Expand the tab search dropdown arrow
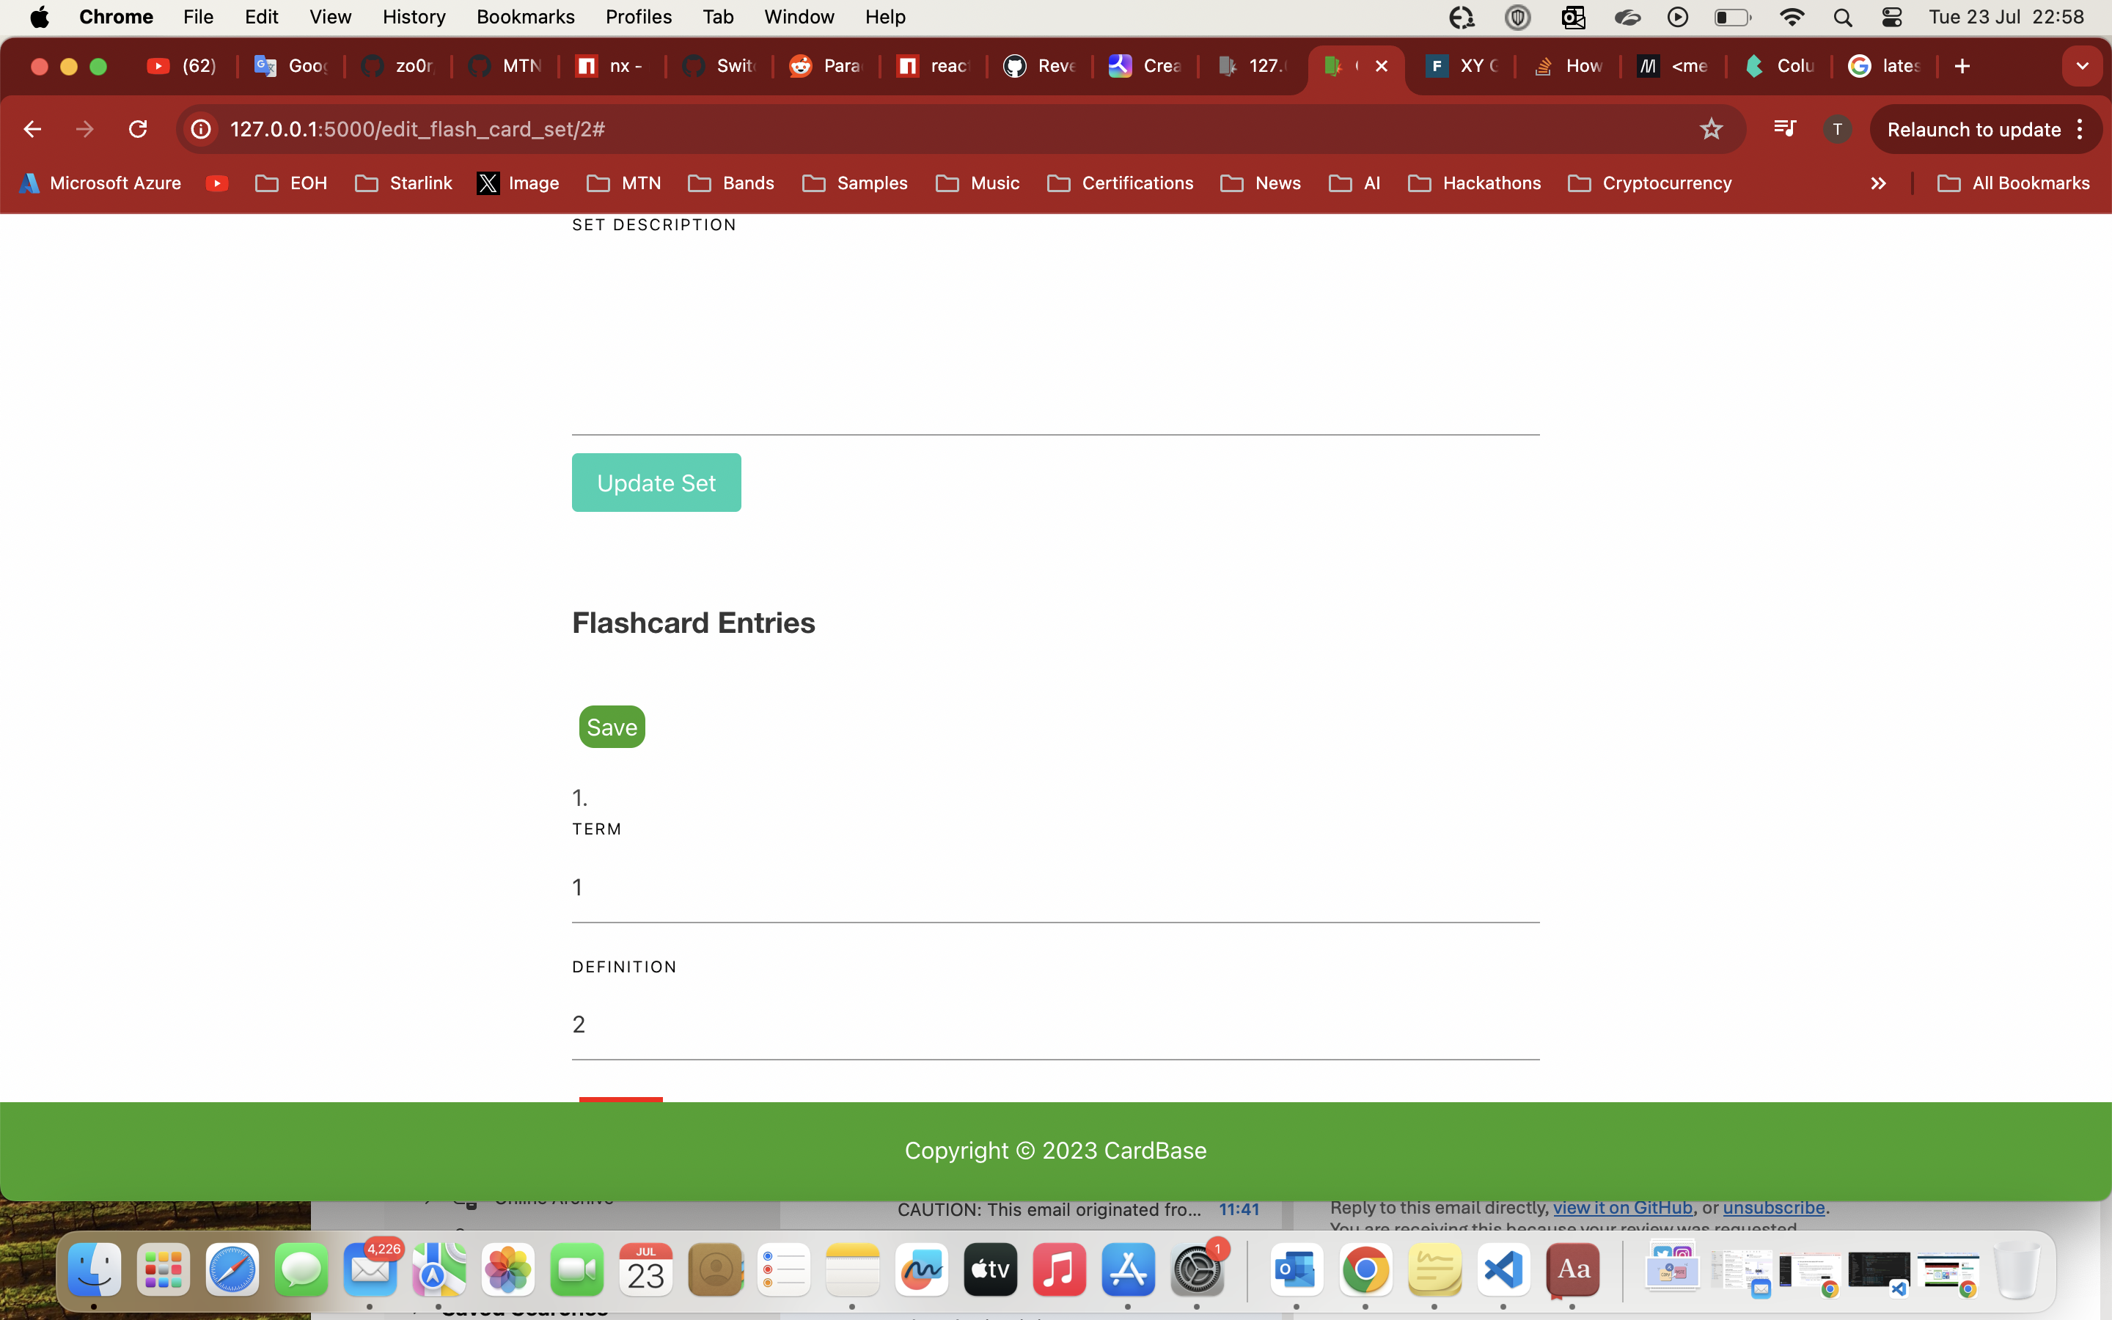The width and height of the screenshot is (2112, 1320). [x=2083, y=66]
